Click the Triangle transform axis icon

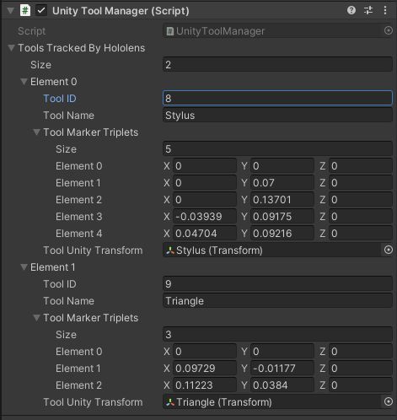click(x=170, y=402)
